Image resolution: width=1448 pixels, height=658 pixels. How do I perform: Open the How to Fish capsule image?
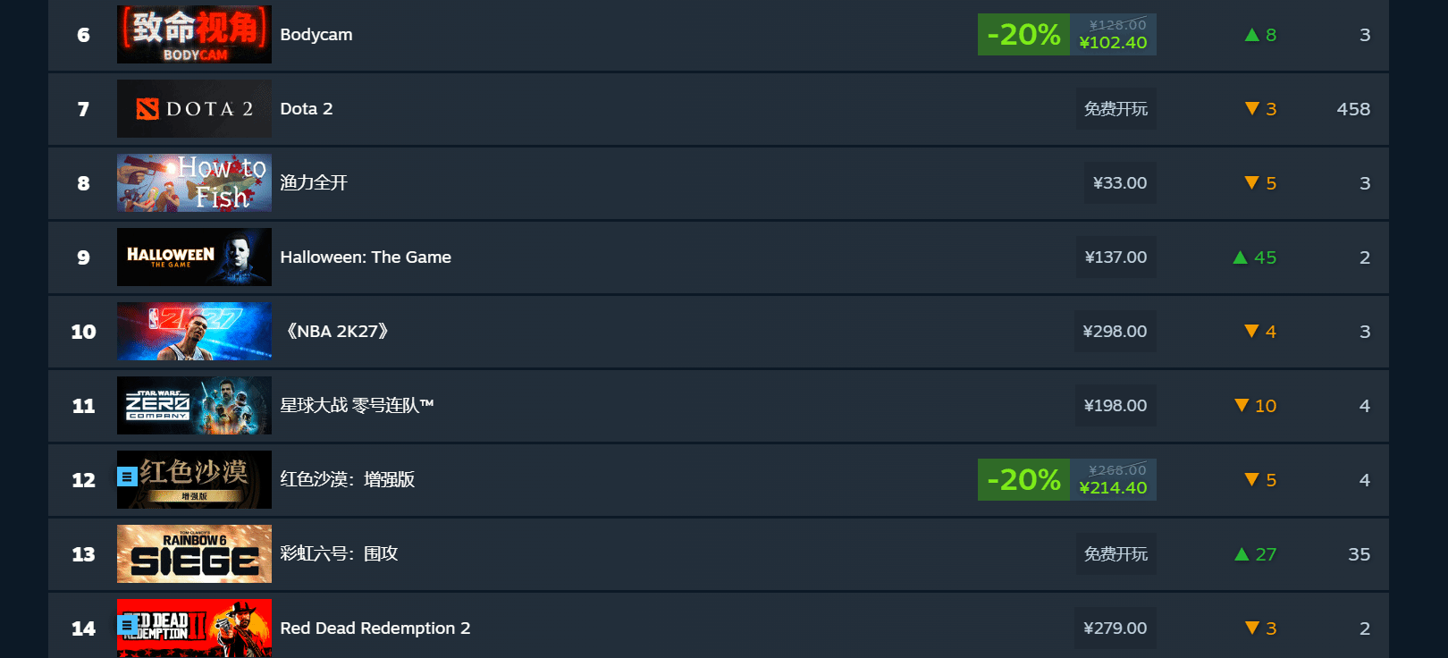click(x=194, y=182)
